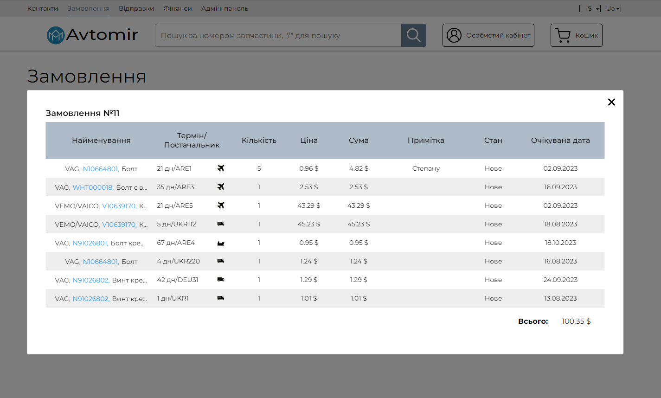Click the Термін/Постачальник column header

(x=192, y=141)
